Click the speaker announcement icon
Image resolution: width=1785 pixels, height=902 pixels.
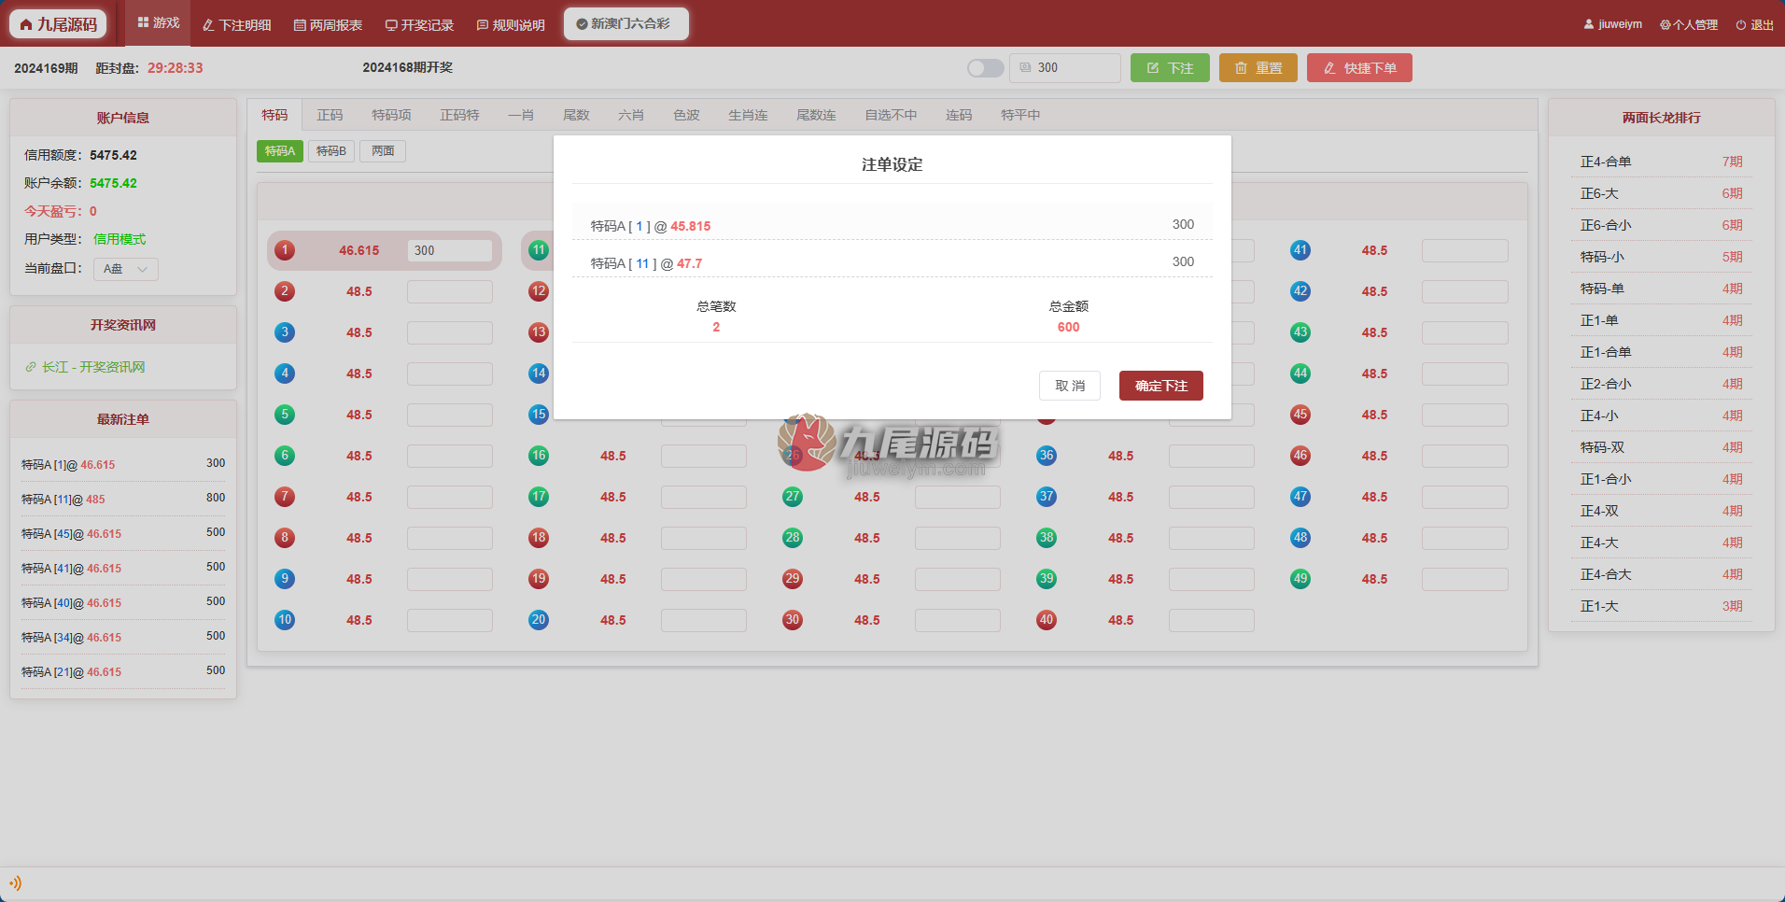15,882
